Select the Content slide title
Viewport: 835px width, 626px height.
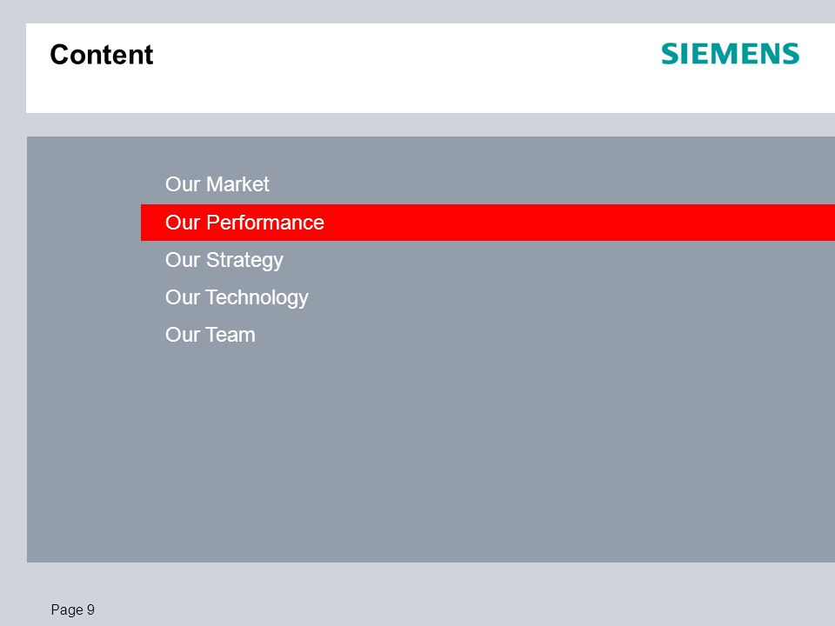tap(101, 55)
